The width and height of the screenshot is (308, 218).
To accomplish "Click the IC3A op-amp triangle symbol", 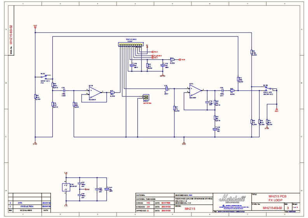I will pos(196,90).
